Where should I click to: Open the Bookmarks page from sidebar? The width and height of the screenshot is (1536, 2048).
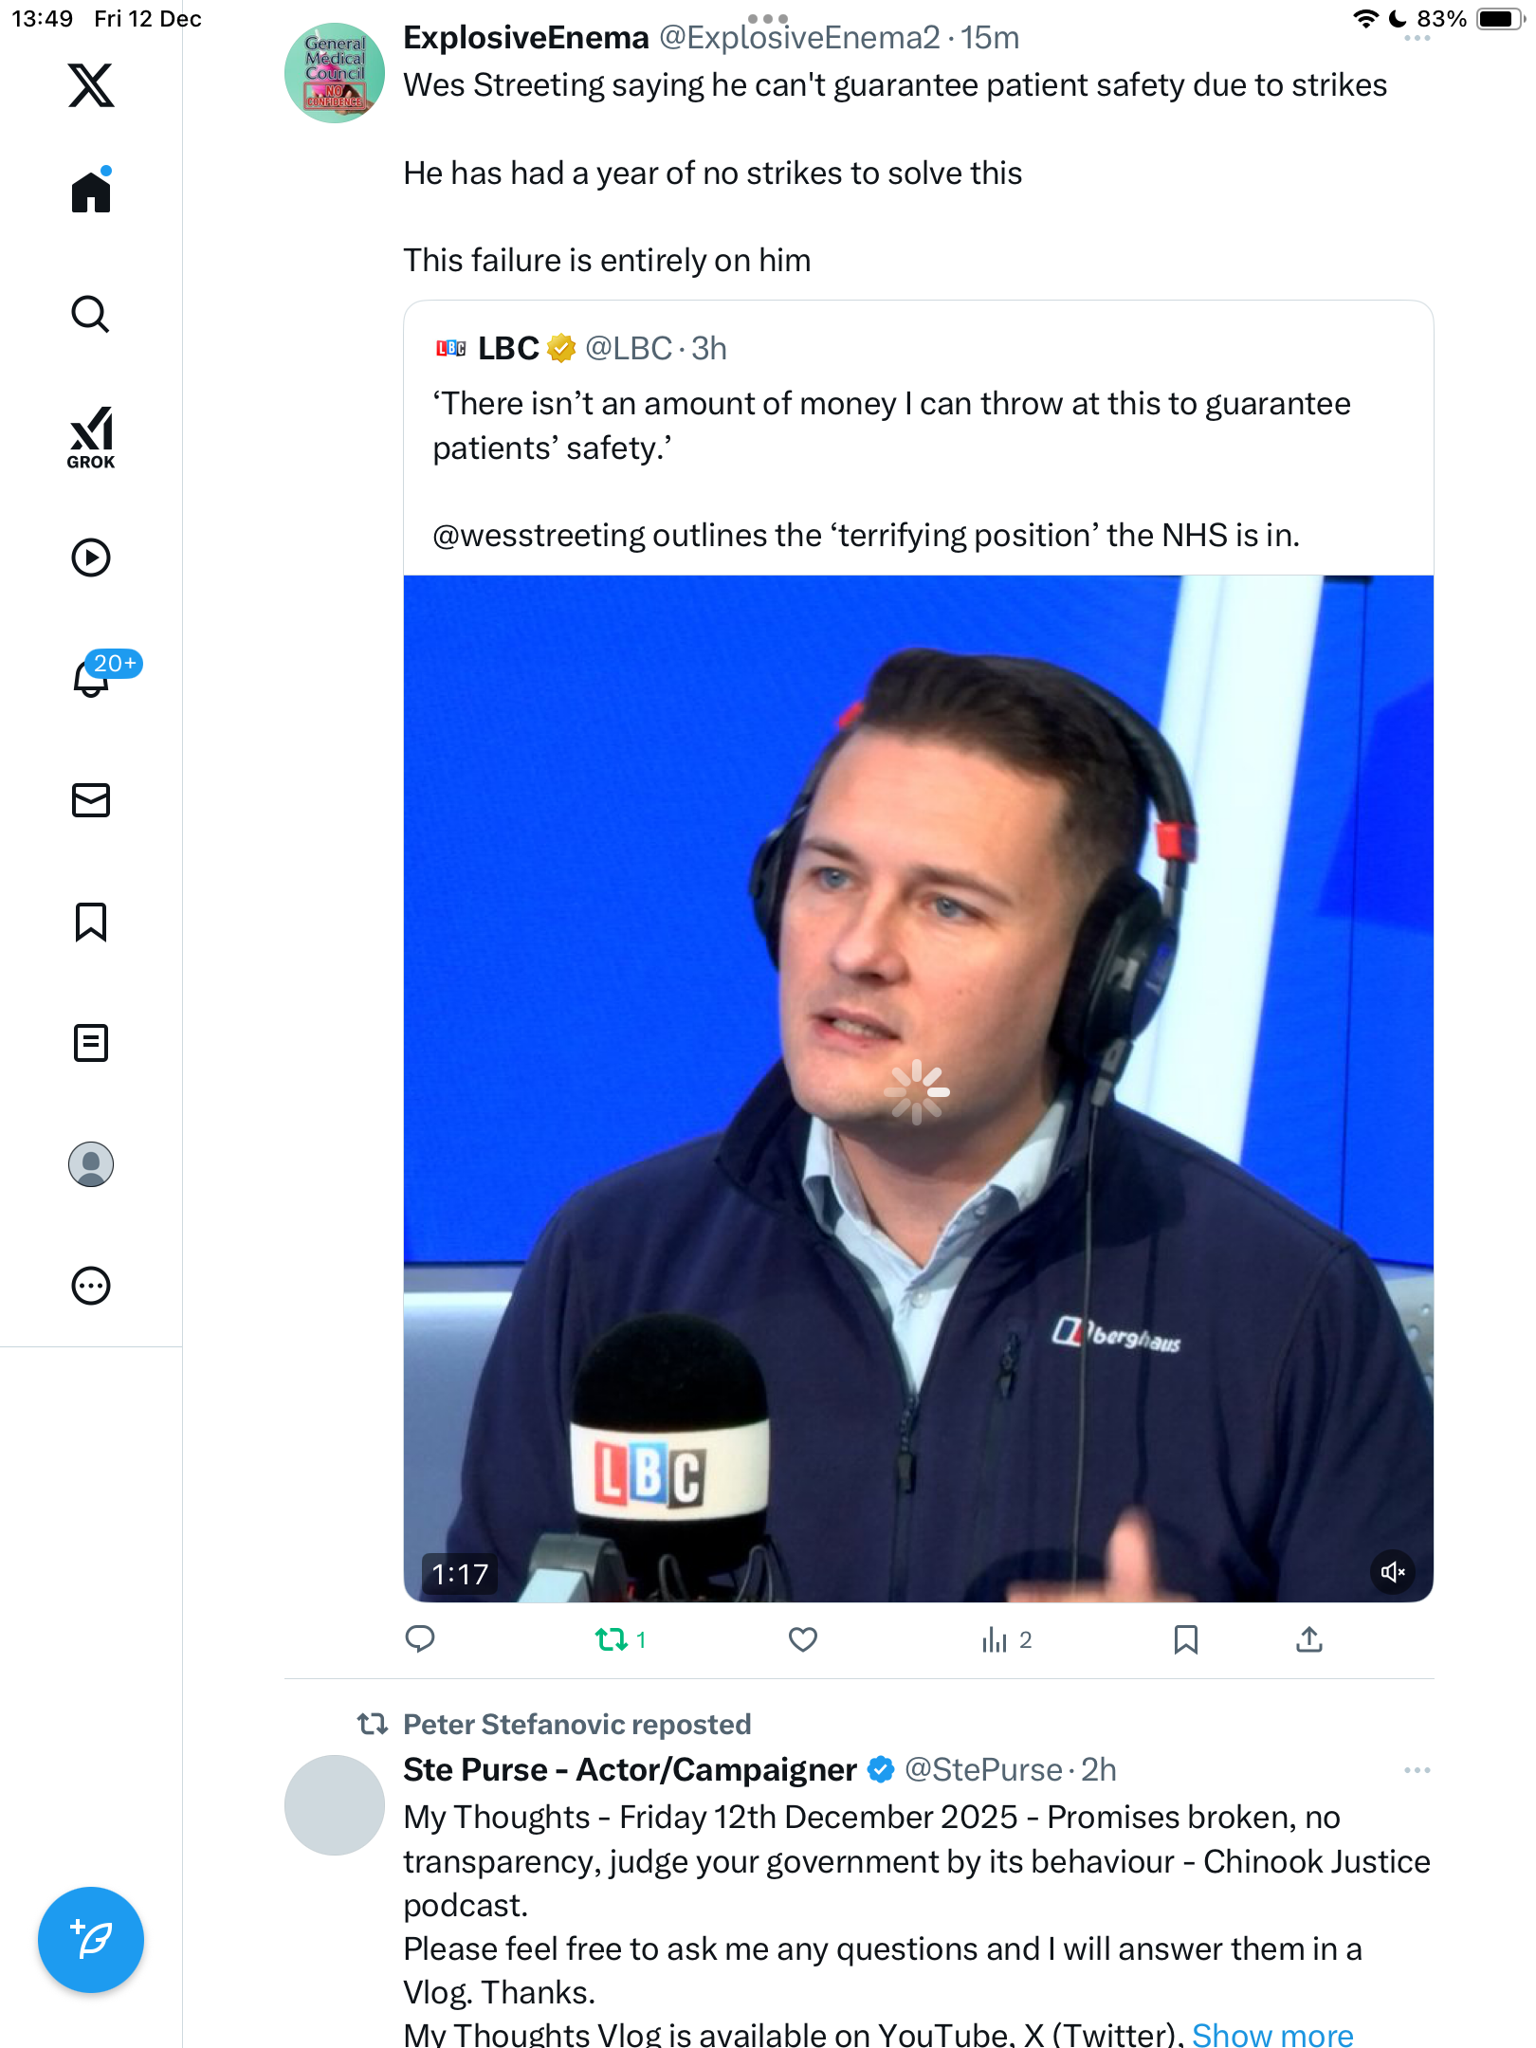[91, 922]
